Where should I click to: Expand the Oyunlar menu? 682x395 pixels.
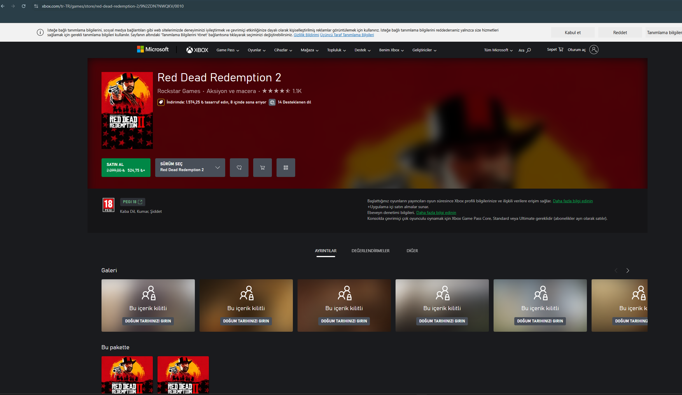coord(257,50)
